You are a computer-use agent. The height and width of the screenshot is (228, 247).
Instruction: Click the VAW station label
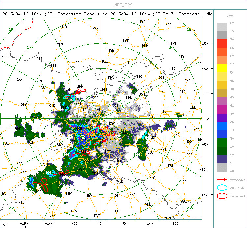point(96,28)
